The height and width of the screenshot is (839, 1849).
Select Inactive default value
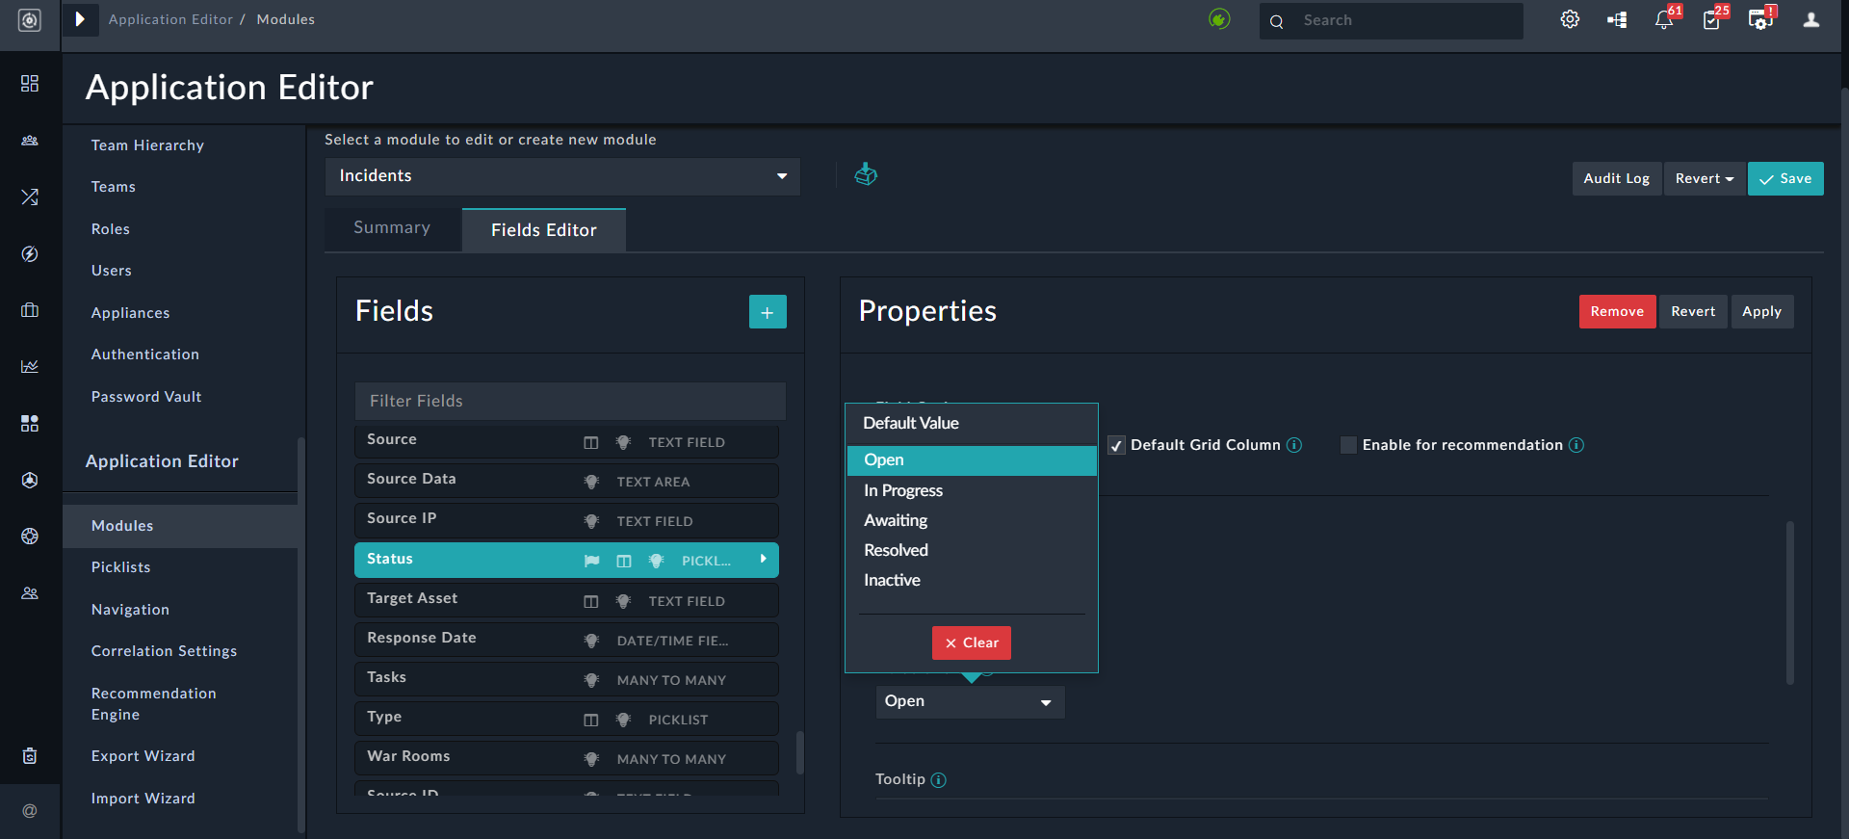point(972,580)
